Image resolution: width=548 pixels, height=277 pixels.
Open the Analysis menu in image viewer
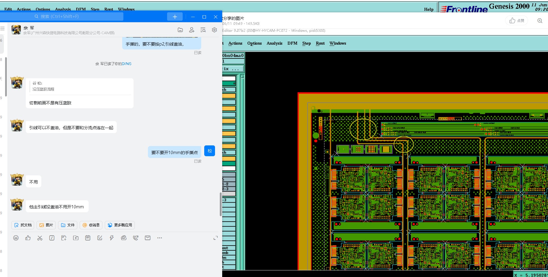coord(274,43)
